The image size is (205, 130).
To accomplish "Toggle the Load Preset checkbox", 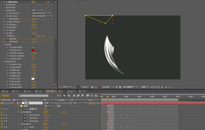I will click(x=32, y=5).
